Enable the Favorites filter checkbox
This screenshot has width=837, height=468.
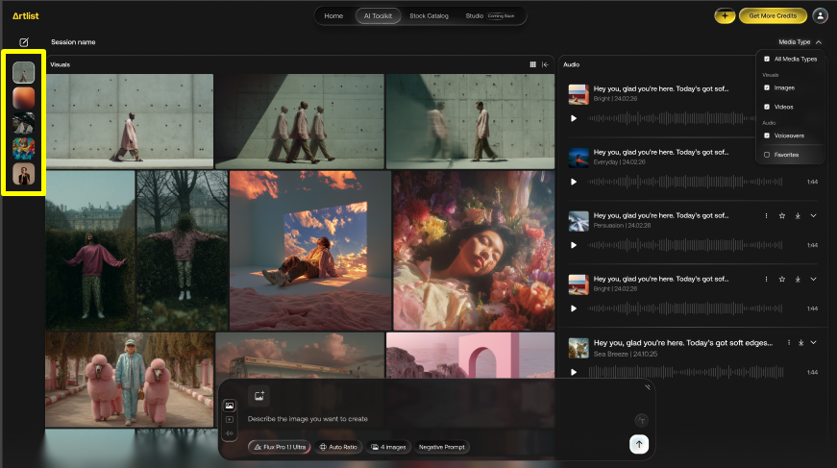click(766, 154)
